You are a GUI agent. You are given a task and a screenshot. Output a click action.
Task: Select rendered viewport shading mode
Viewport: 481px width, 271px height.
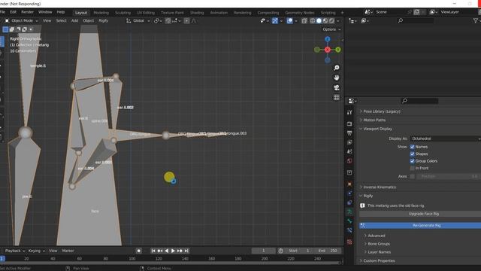click(x=331, y=21)
